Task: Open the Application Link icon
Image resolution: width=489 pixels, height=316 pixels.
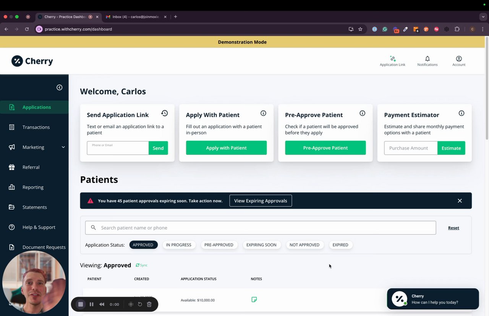Action: click(x=392, y=61)
